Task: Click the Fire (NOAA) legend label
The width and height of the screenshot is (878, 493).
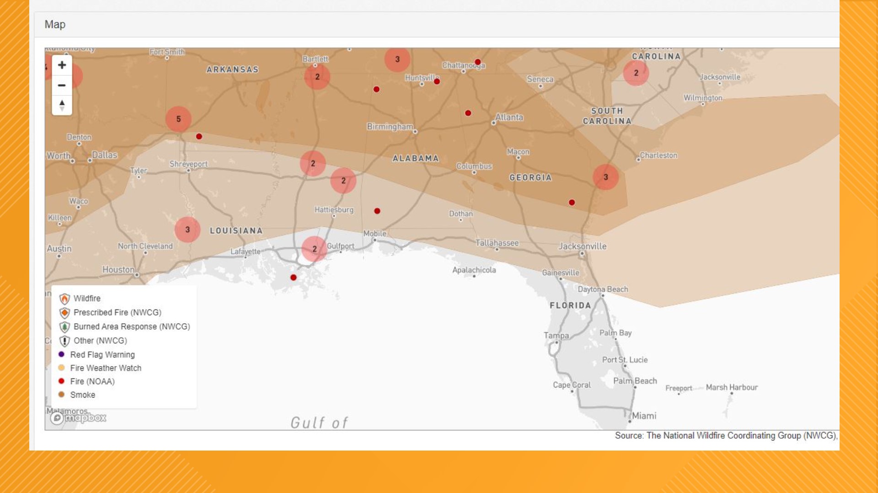Action: pyautogui.click(x=92, y=382)
